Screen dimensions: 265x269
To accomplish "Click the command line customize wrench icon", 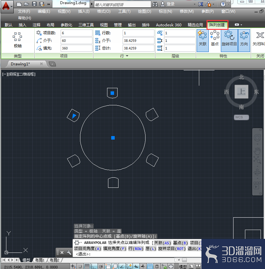I will tap(69, 253).
